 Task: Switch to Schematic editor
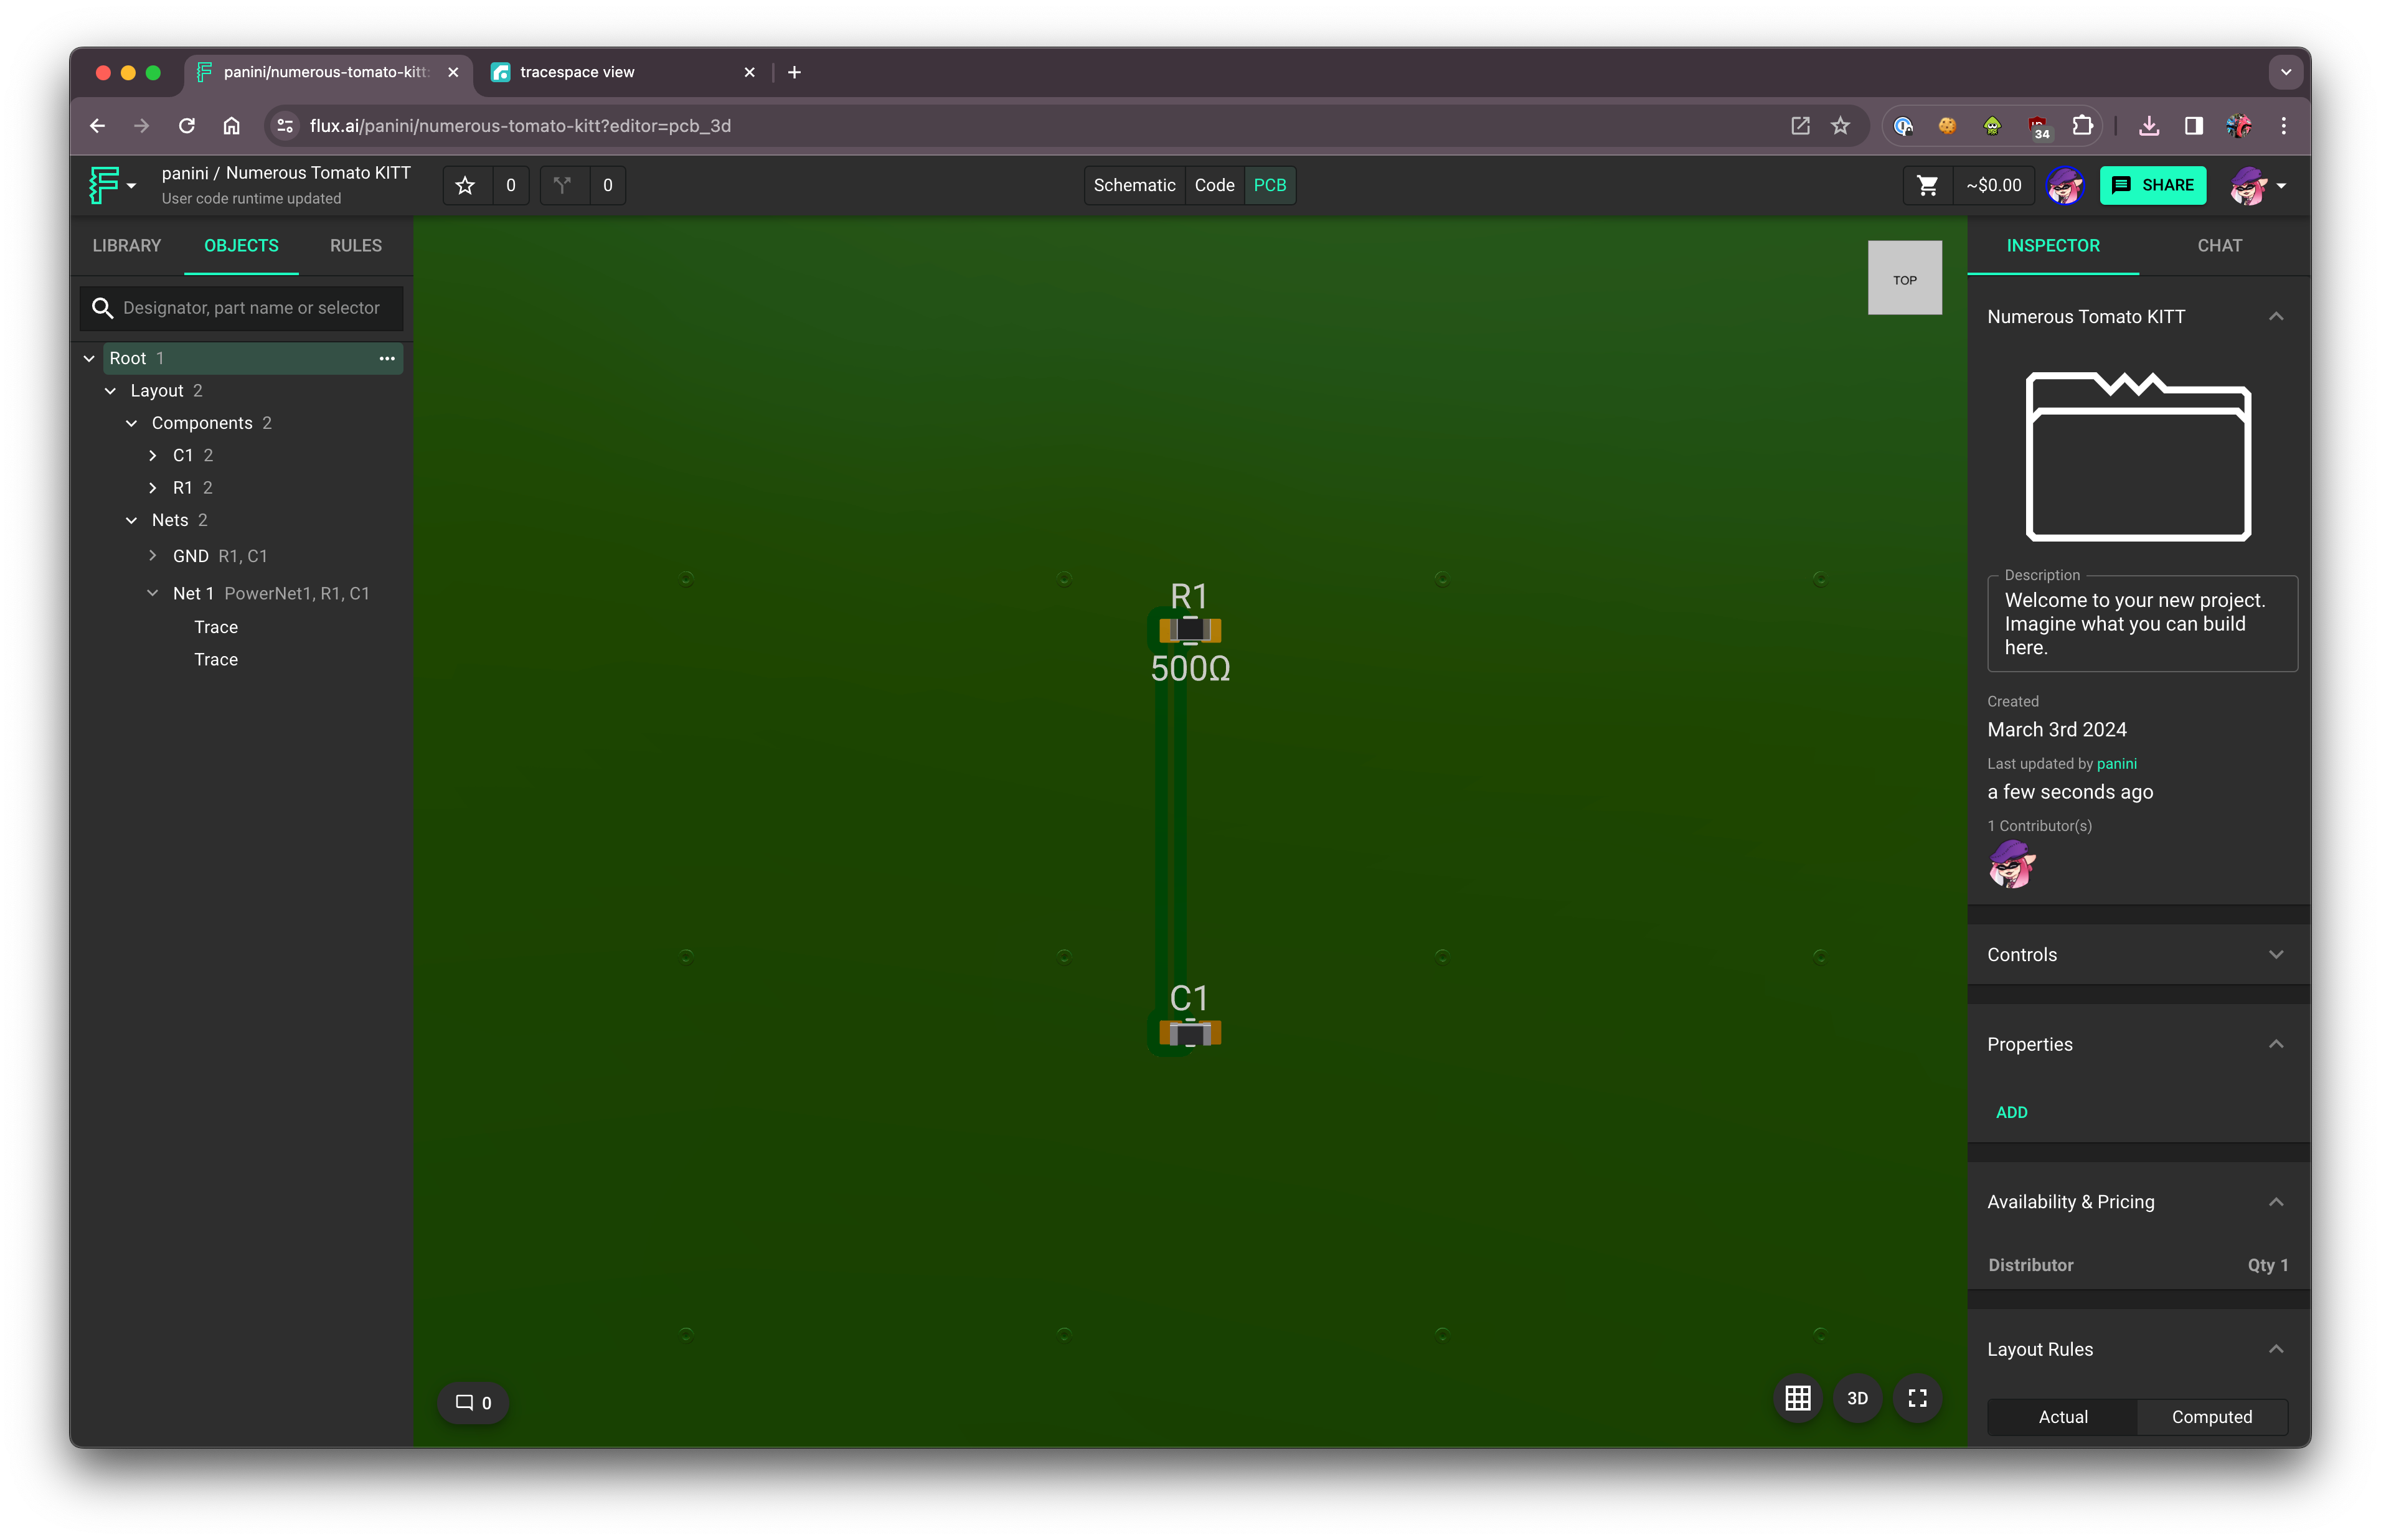coord(1134,185)
